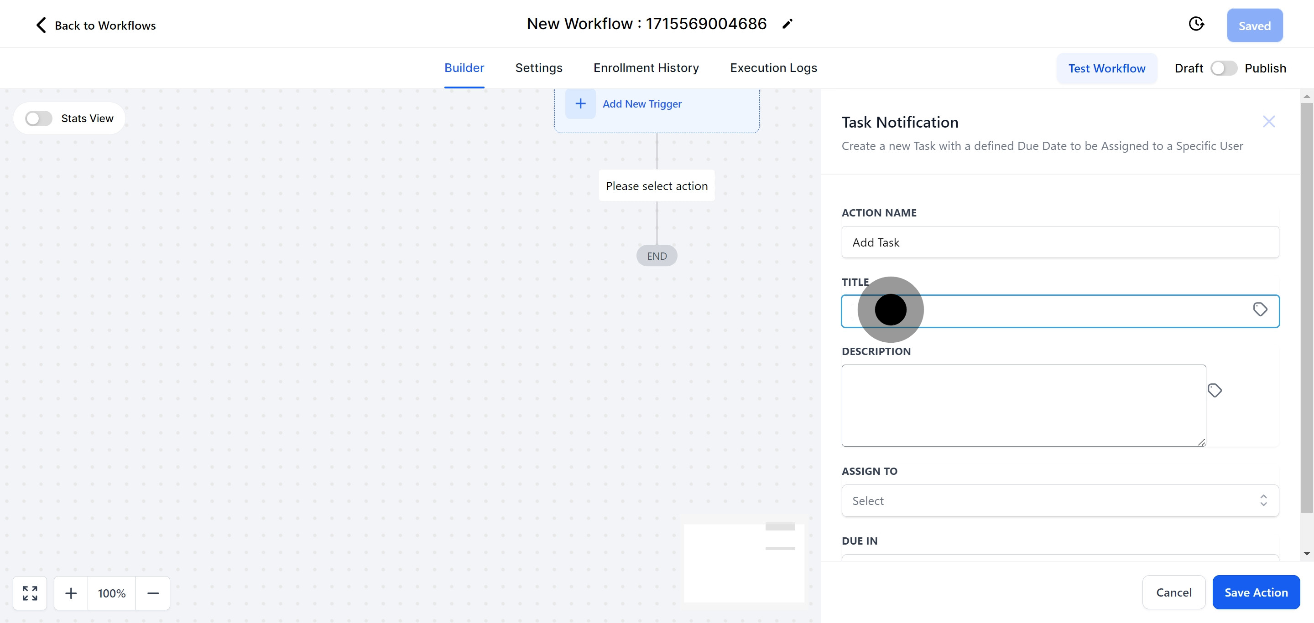Go back using Back to Workflows arrow
Image resolution: width=1314 pixels, height=623 pixels.
coord(42,25)
